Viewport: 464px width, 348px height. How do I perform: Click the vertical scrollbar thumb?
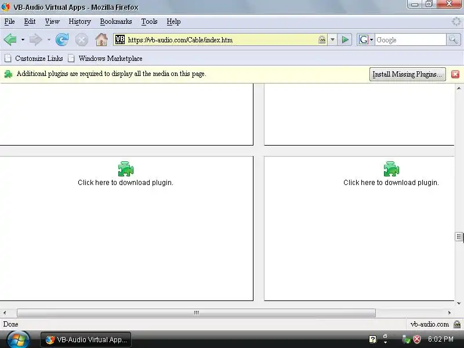pos(459,237)
